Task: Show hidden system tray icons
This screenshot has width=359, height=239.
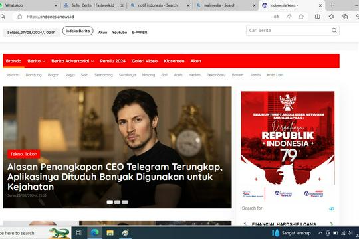Action: click(x=320, y=233)
